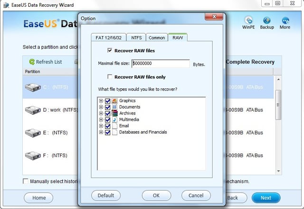Click partition list scroll up arrow
Image resolution: width=304 pixels, height=209 pixels.
[x=278, y=79]
